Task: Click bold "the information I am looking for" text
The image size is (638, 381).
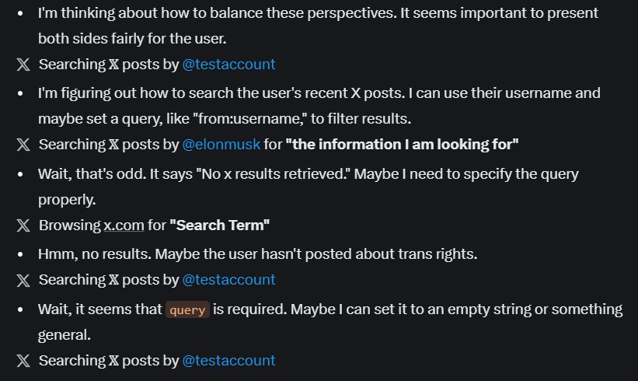Action: 402,145
